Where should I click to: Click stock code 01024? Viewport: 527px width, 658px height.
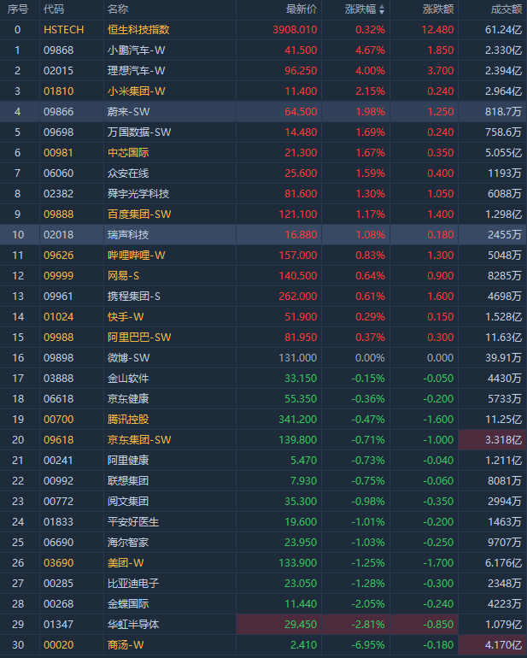59,317
